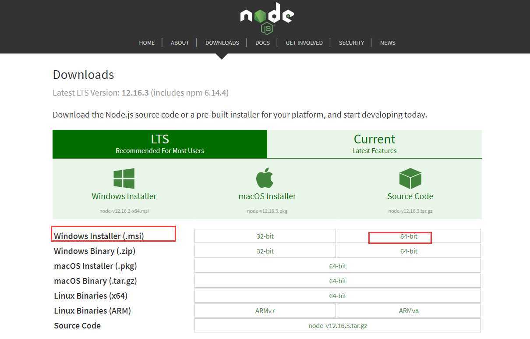Click the Apple logo icon
The height and width of the screenshot is (339, 530).
click(265, 178)
